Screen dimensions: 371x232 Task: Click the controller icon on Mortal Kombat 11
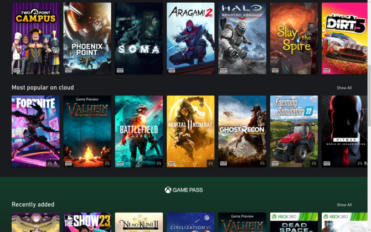coord(210,163)
